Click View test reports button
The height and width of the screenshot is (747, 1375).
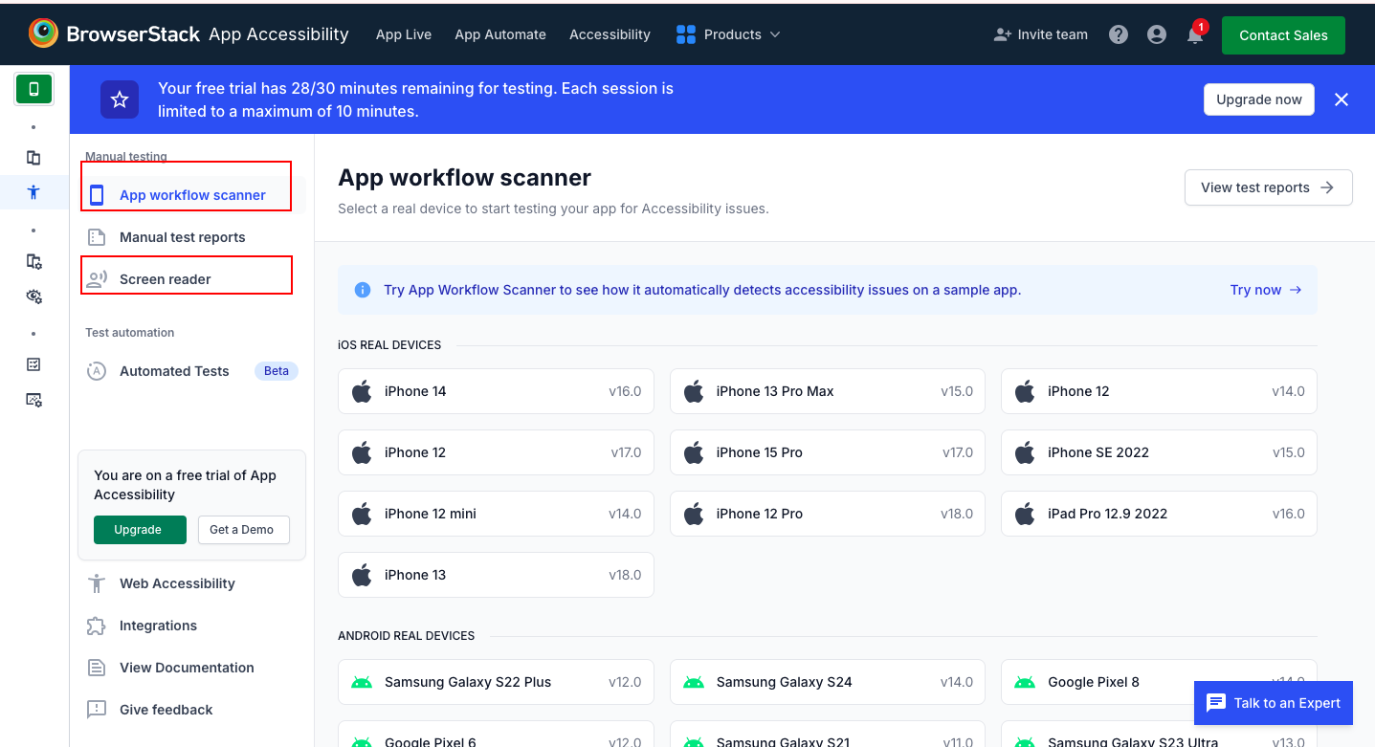(1269, 187)
